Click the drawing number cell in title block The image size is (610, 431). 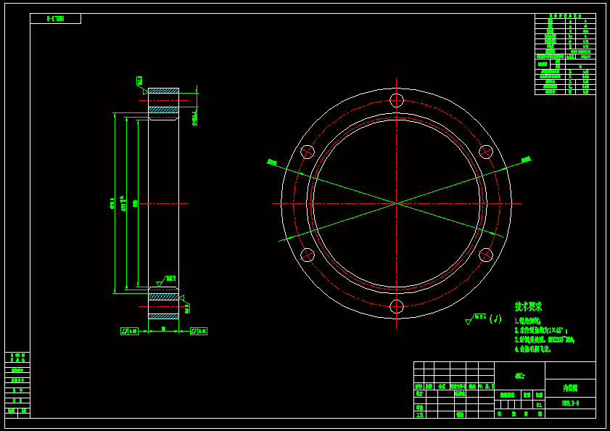click(x=570, y=402)
